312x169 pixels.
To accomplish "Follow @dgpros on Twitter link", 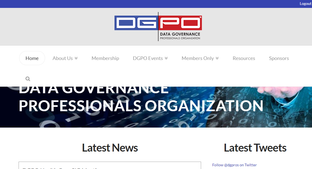I will [x=234, y=165].
